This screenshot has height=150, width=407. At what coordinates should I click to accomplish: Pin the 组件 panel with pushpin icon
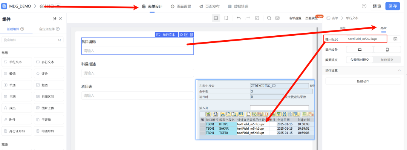pyautogui.click(x=55, y=19)
